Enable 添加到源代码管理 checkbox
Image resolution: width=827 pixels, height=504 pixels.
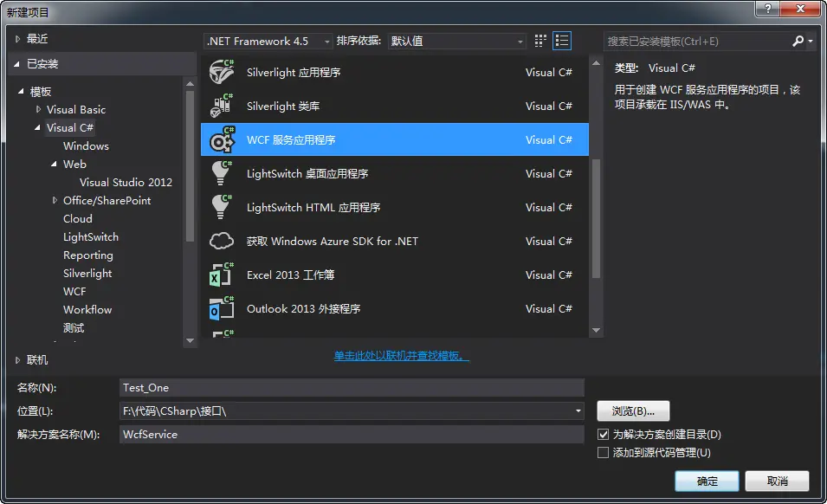tap(603, 452)
